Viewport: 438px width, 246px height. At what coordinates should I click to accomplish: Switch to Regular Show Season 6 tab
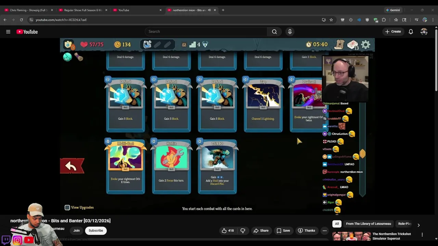[83, 10]
